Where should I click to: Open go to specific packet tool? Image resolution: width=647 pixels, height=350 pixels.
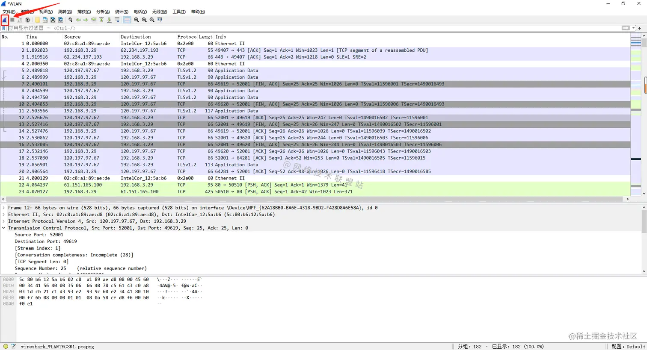click(x=93, y=20)
